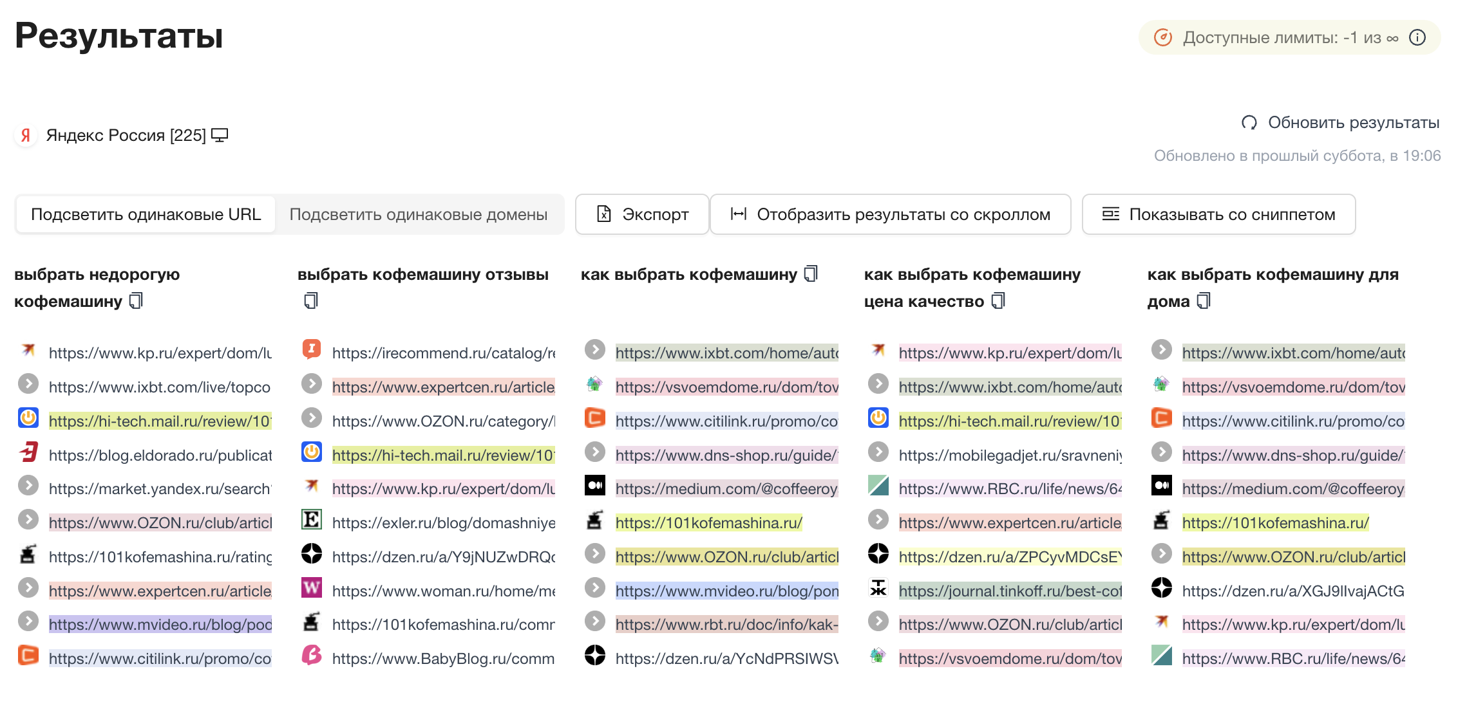The width and height of the screenshot is (1467, 709).
Task: Click citilink favicon in third column
Action: 595,418
